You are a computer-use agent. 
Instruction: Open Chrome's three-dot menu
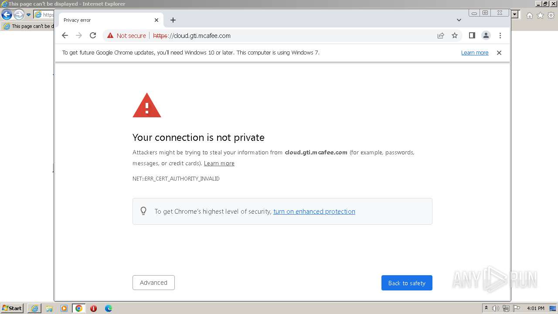500,36
